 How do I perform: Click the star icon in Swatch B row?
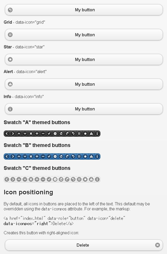[85, 157]
